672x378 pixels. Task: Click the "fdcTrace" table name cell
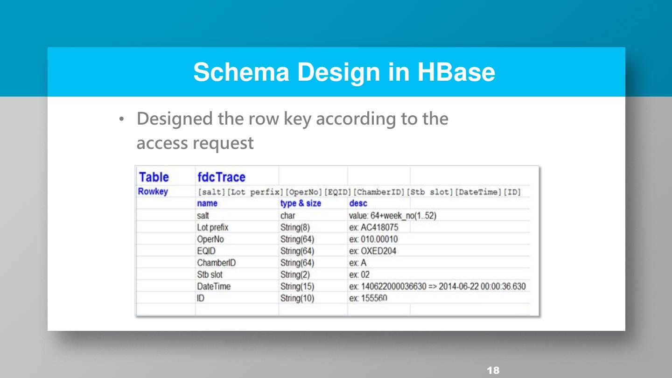tap(221, 177)
